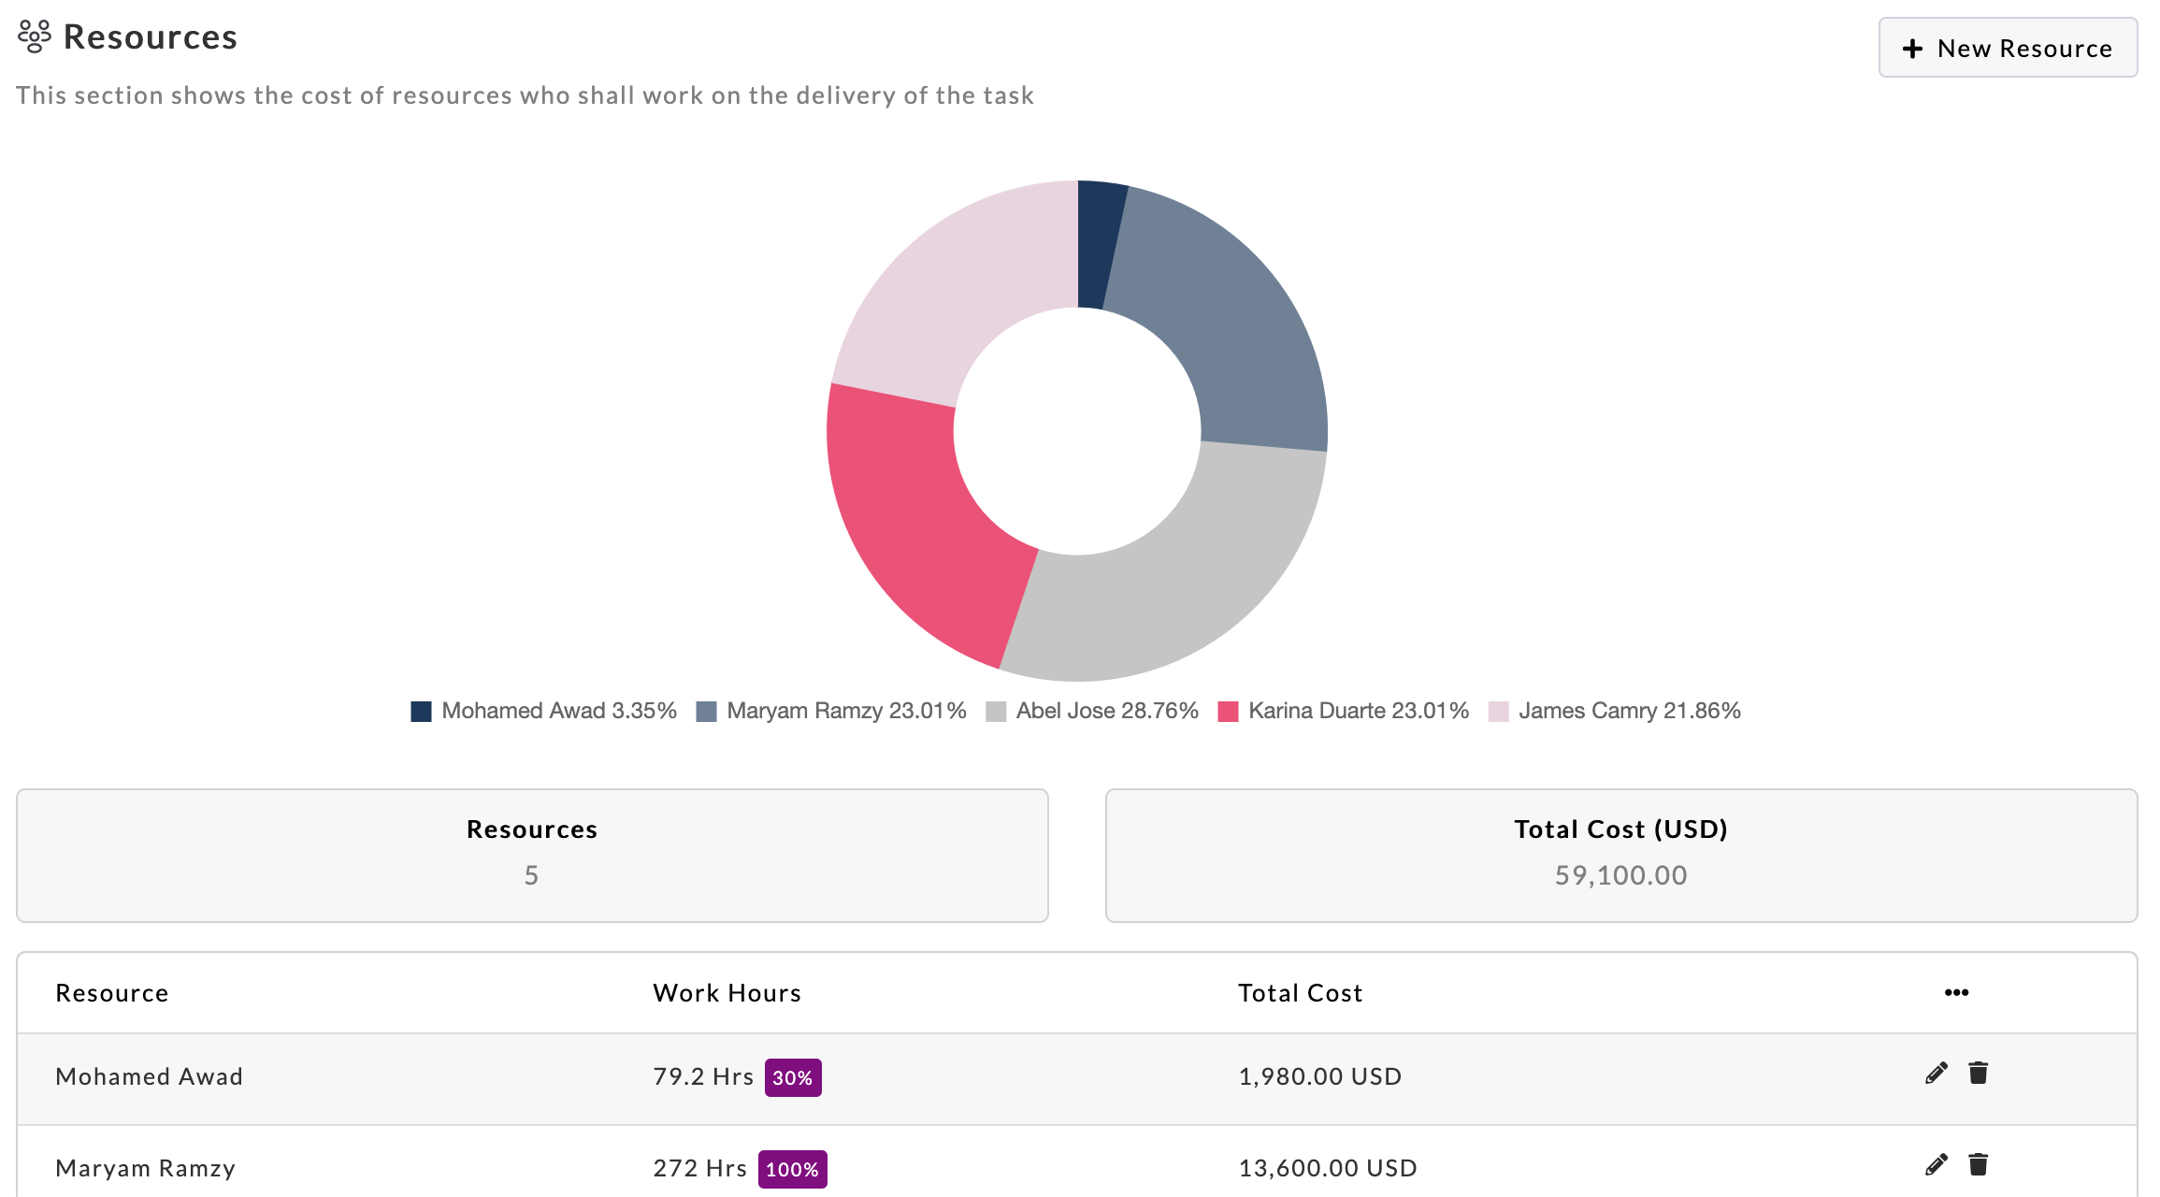The height and width of the screenshot is (1197, 2160).
Task: Toggle Maryam Ramzy legend entry
Action: 845,711
